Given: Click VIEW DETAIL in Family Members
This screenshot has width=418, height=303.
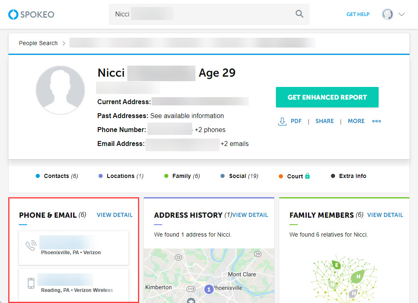Looking at the screenshot, I should point(385,215).
